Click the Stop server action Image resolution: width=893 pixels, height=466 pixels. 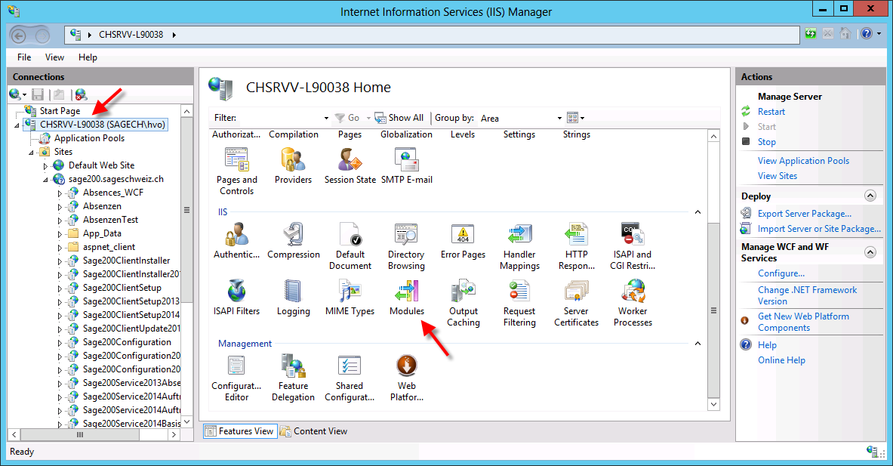767,142
